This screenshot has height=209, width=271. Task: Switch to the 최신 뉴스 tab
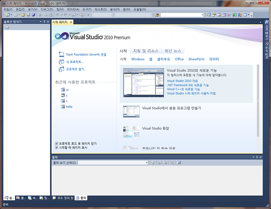pos(173,51)
